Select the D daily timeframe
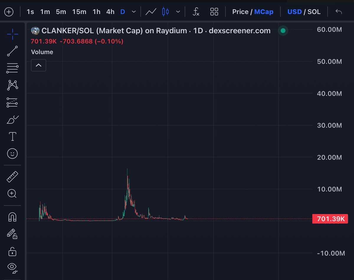Image resolution: width=354 pixels, height=280 pixels. click(123, 12)
